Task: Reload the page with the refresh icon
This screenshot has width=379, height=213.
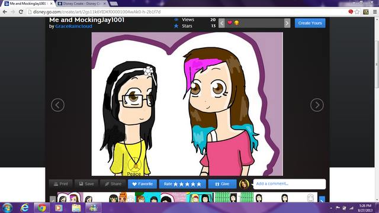Action: [21, 12]
